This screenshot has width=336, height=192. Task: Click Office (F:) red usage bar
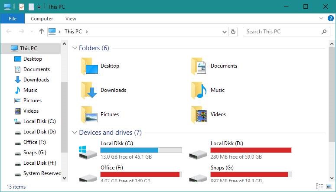[x=141, y=174]
